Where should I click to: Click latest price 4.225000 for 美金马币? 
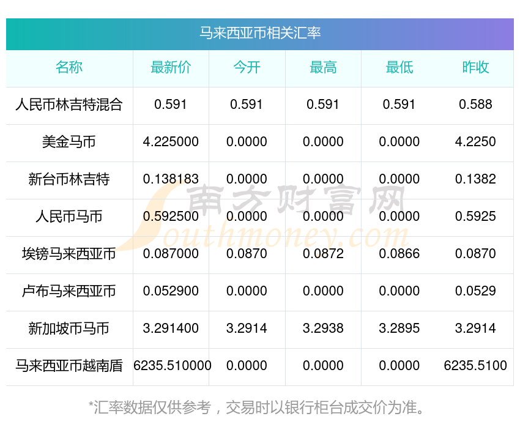(x=171, y=142)
